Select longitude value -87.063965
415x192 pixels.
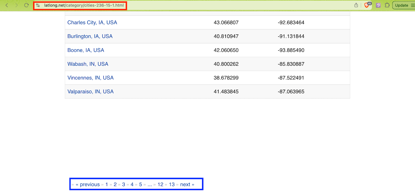coord(291,91)
